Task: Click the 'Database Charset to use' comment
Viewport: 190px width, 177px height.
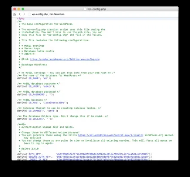Action: point(59,108)
